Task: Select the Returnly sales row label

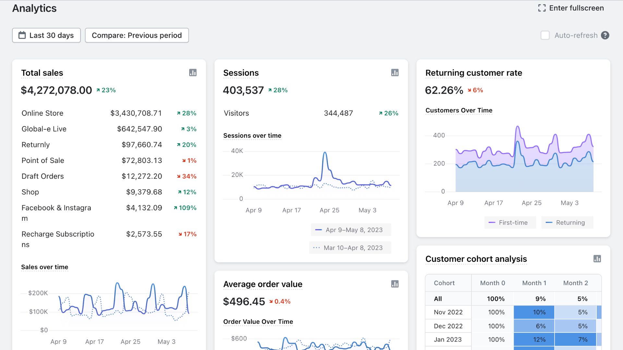Action: (x=36, y=145)
